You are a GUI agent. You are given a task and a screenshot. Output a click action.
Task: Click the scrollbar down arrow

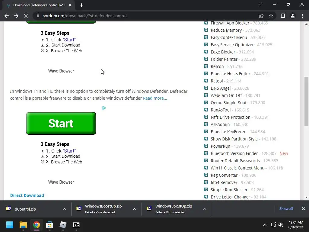(306, 198)
